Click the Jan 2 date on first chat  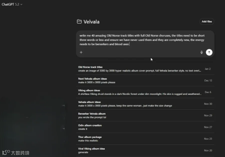pos(207,69)
